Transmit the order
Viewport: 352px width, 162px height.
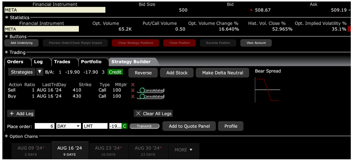click(x=144, y=126)
